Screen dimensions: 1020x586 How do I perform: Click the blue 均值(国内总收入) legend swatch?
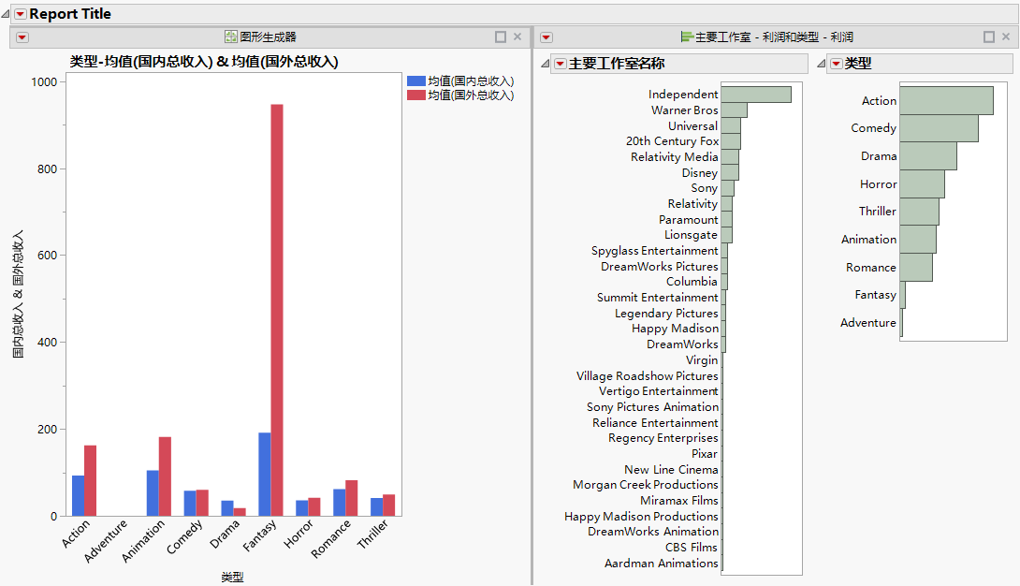(416, 81)
